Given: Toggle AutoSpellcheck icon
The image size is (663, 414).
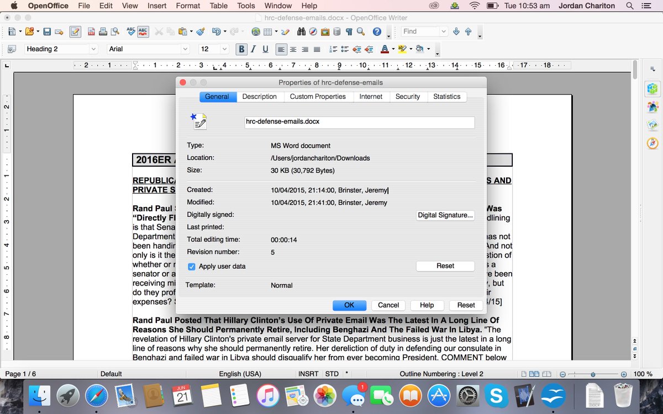Looking at the screenshot, I should click(x=143, y=31).
